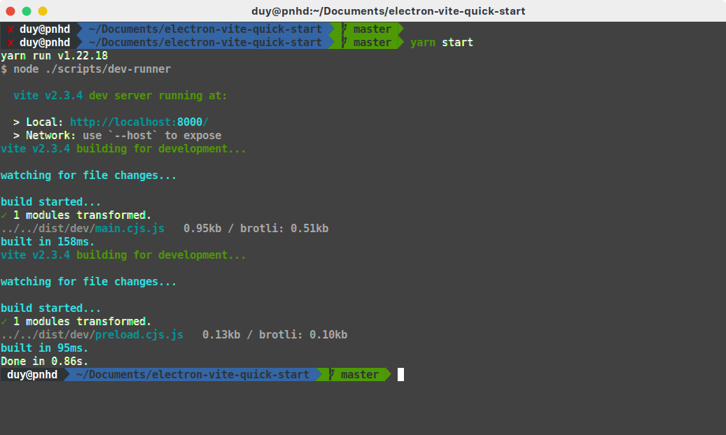Click the 'yarn start' command text

click(x=442, y=43)
